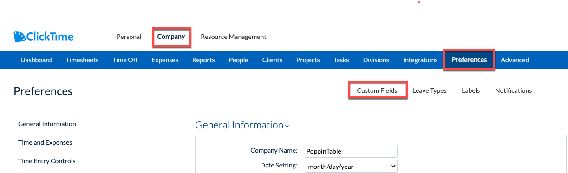Open Tasks in the navigation bar
The width and height of the screenshot is (568, 173).
pos(341,60)
